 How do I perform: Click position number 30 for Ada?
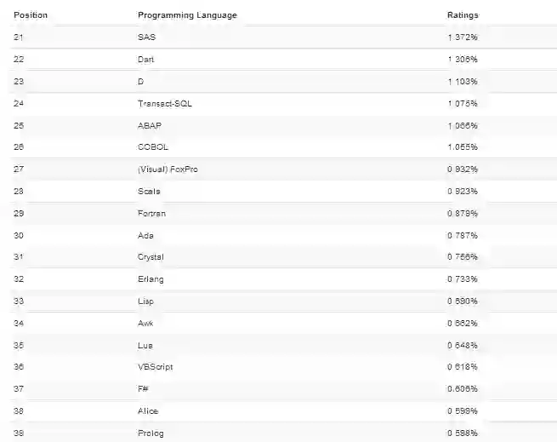20,236
